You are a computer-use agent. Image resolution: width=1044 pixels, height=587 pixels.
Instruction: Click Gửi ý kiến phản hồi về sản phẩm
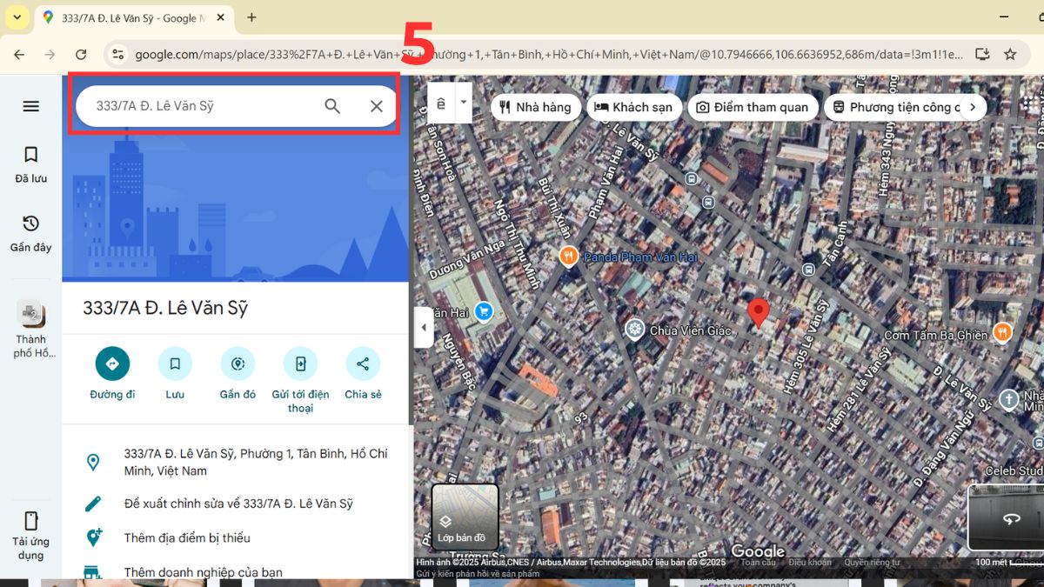pos(478,574)
